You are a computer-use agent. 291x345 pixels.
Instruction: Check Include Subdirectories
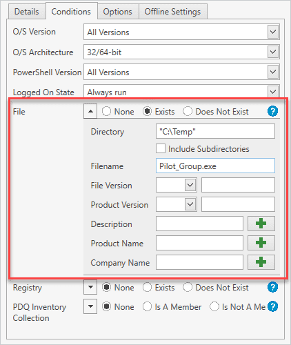pyautogui.click(x=161, y=148)
